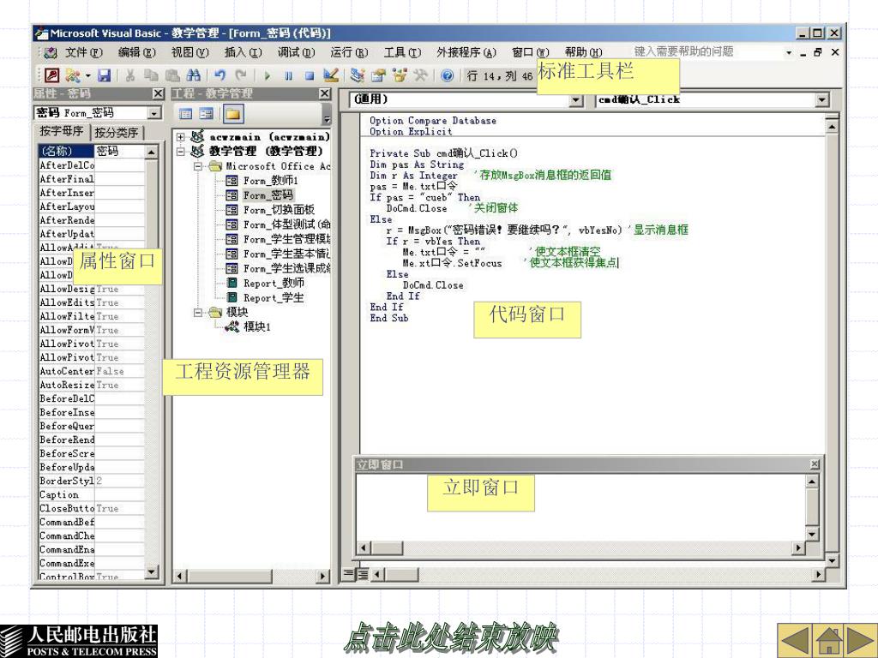Image resolution: width=878 pixels, height=658 pixels.
Task: Switch to the 按分类序 properties tab
Action: 118,133
